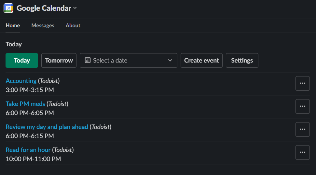This screenshot has width=316, height=175.
Task: Open Review my day and plan ahead link
Action: 47,127
